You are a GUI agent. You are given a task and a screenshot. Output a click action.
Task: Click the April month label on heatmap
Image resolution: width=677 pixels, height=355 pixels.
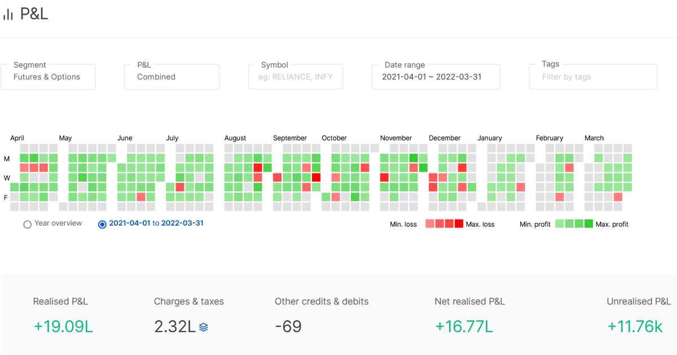17,138
